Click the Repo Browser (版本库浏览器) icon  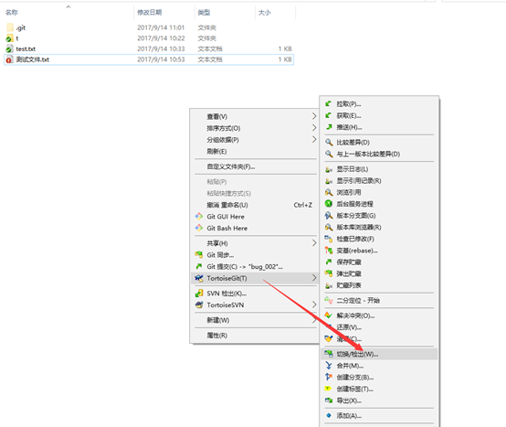coord(329,227)
